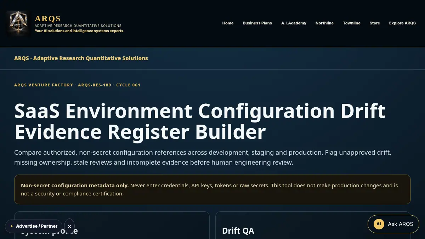425x239 pixels.
Task: Click the sparkle icon beside Advertise / Partner
Action: tap(12, 226)
